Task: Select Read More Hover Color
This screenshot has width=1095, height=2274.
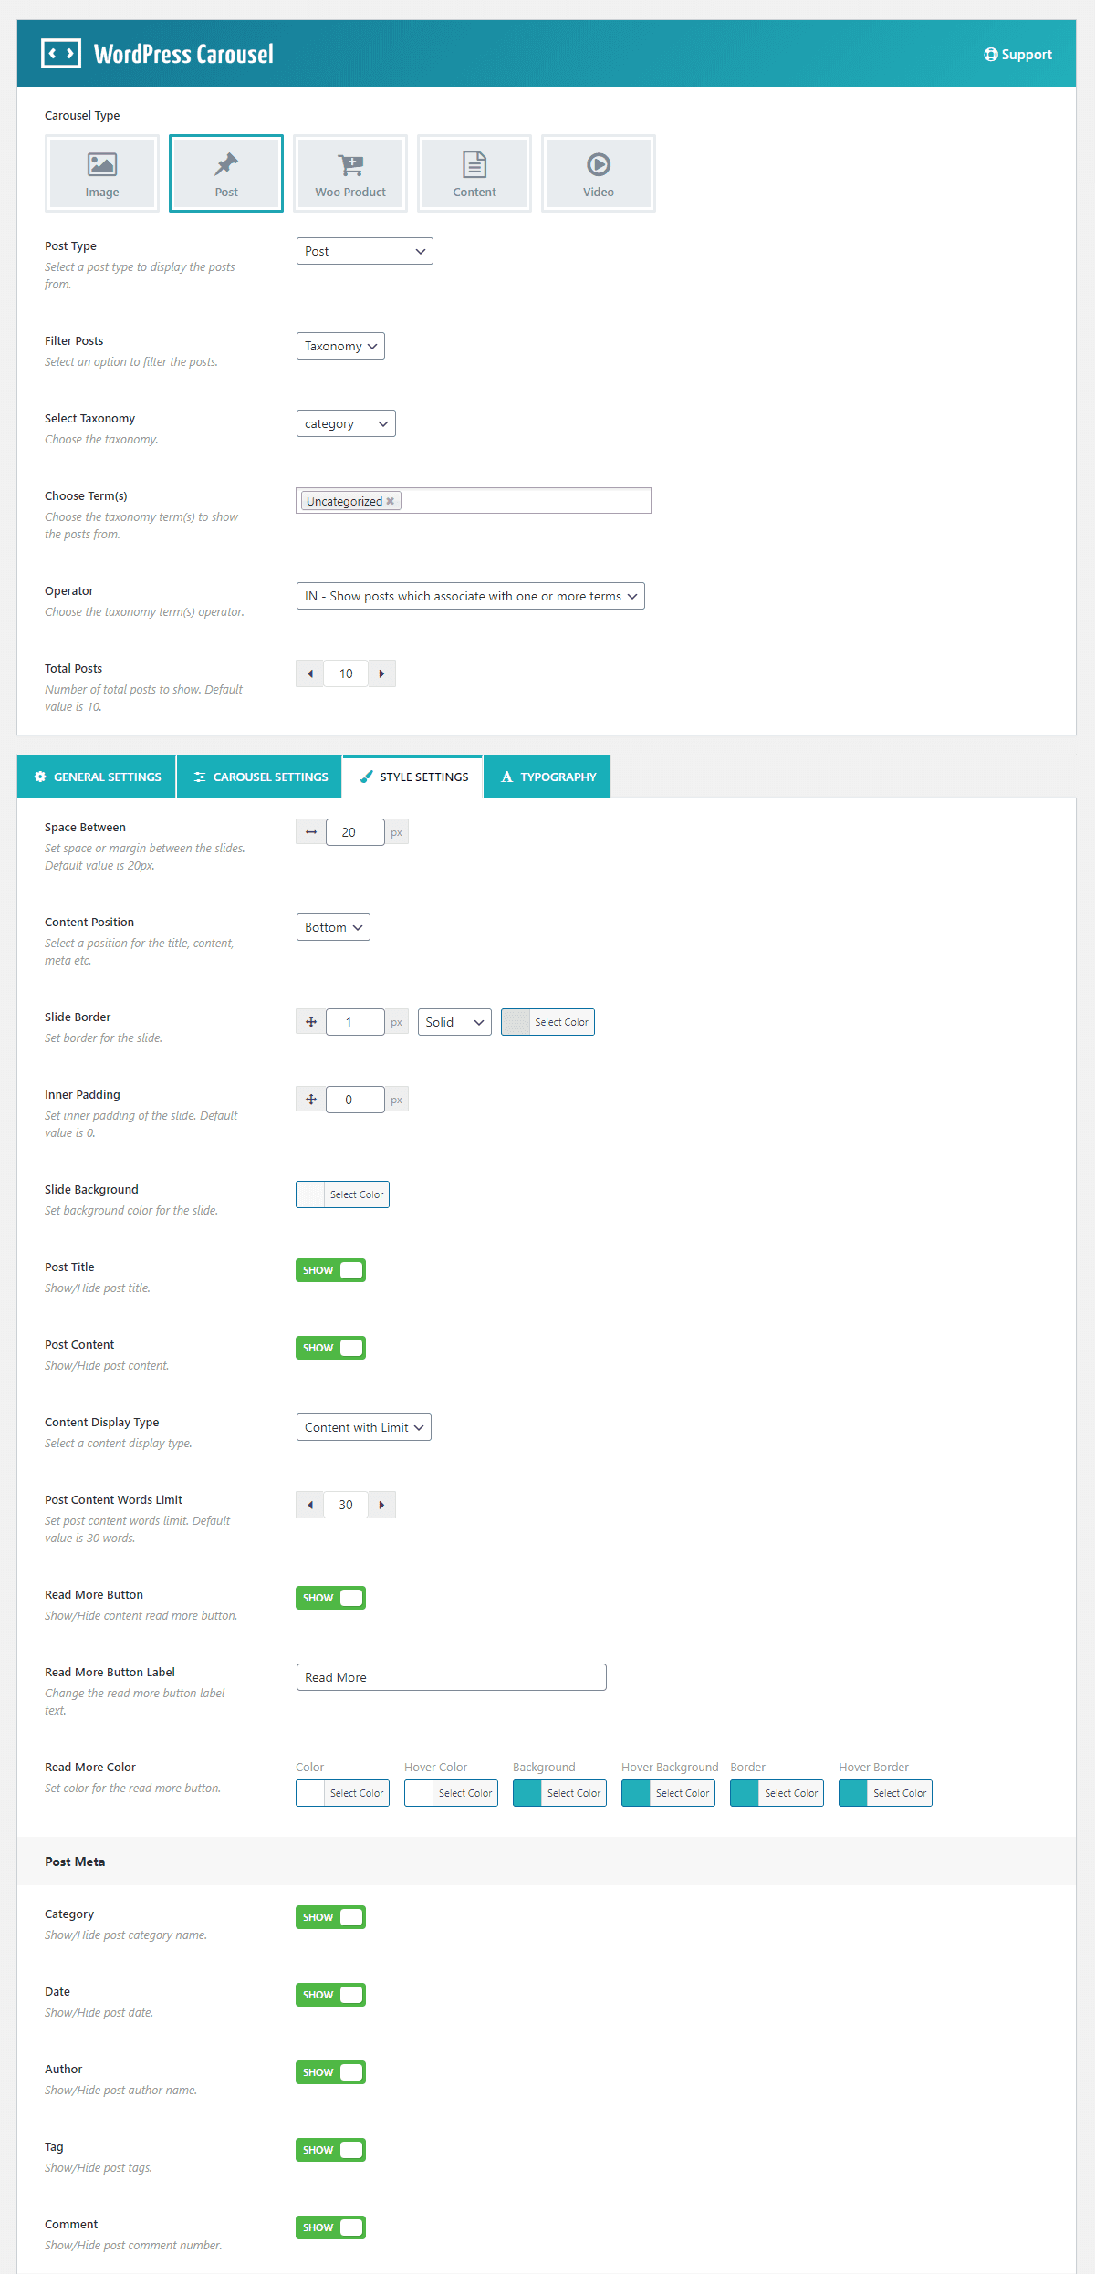Action: 451,1793
